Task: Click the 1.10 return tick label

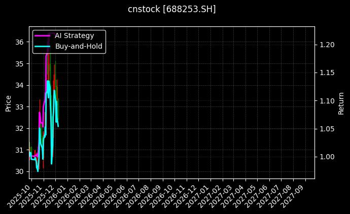Action: [x=327, y=101]
